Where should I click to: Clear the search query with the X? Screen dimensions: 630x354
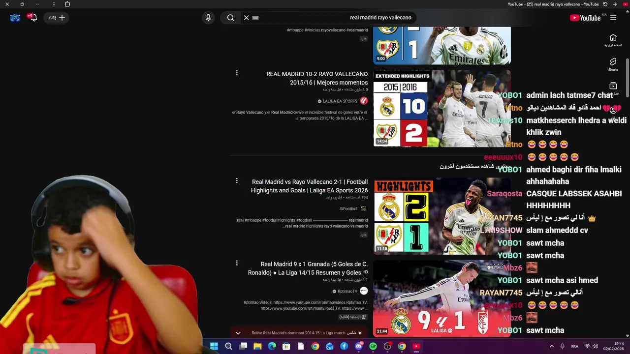pyautogui.click(x=246, y=18)
